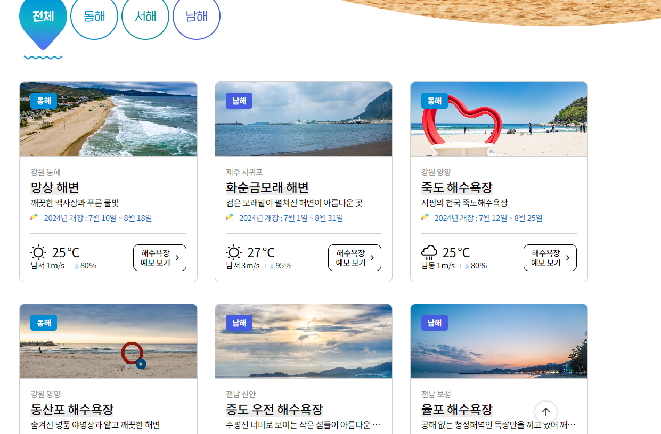The height and width of the screenshot is (434, 661).
Task: Click the scroll-to-top arrow icon
Action: tap(545, 412)
